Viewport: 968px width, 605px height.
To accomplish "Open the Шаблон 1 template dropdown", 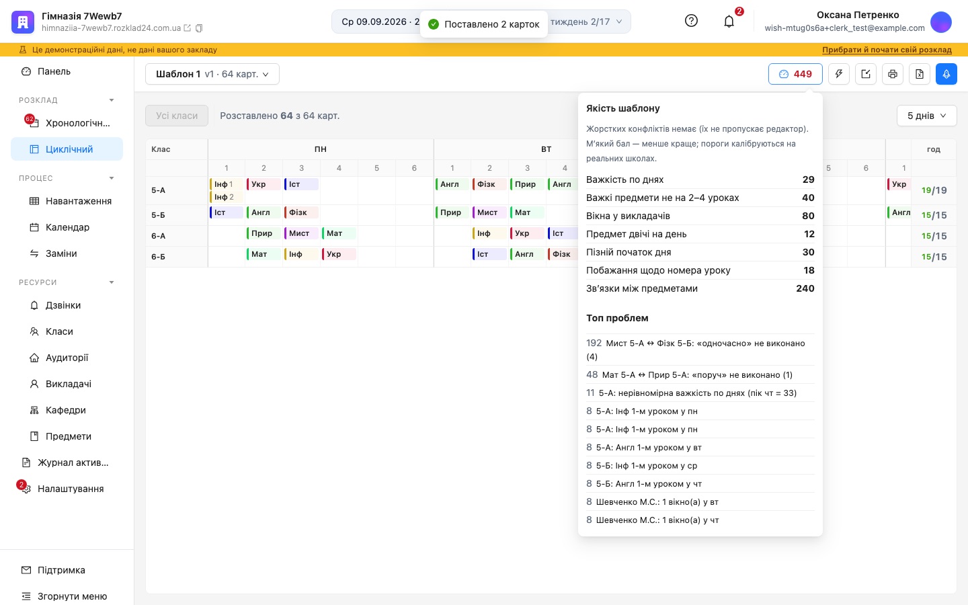I will pyautogui.click(x=212, y=74).
